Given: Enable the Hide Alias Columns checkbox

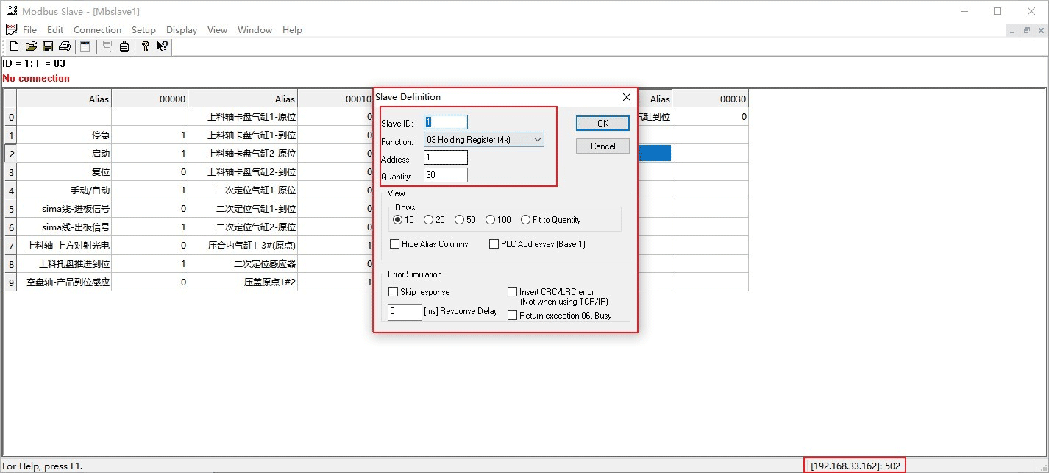Looking at the screenshot, I should (x=395, y=244).
